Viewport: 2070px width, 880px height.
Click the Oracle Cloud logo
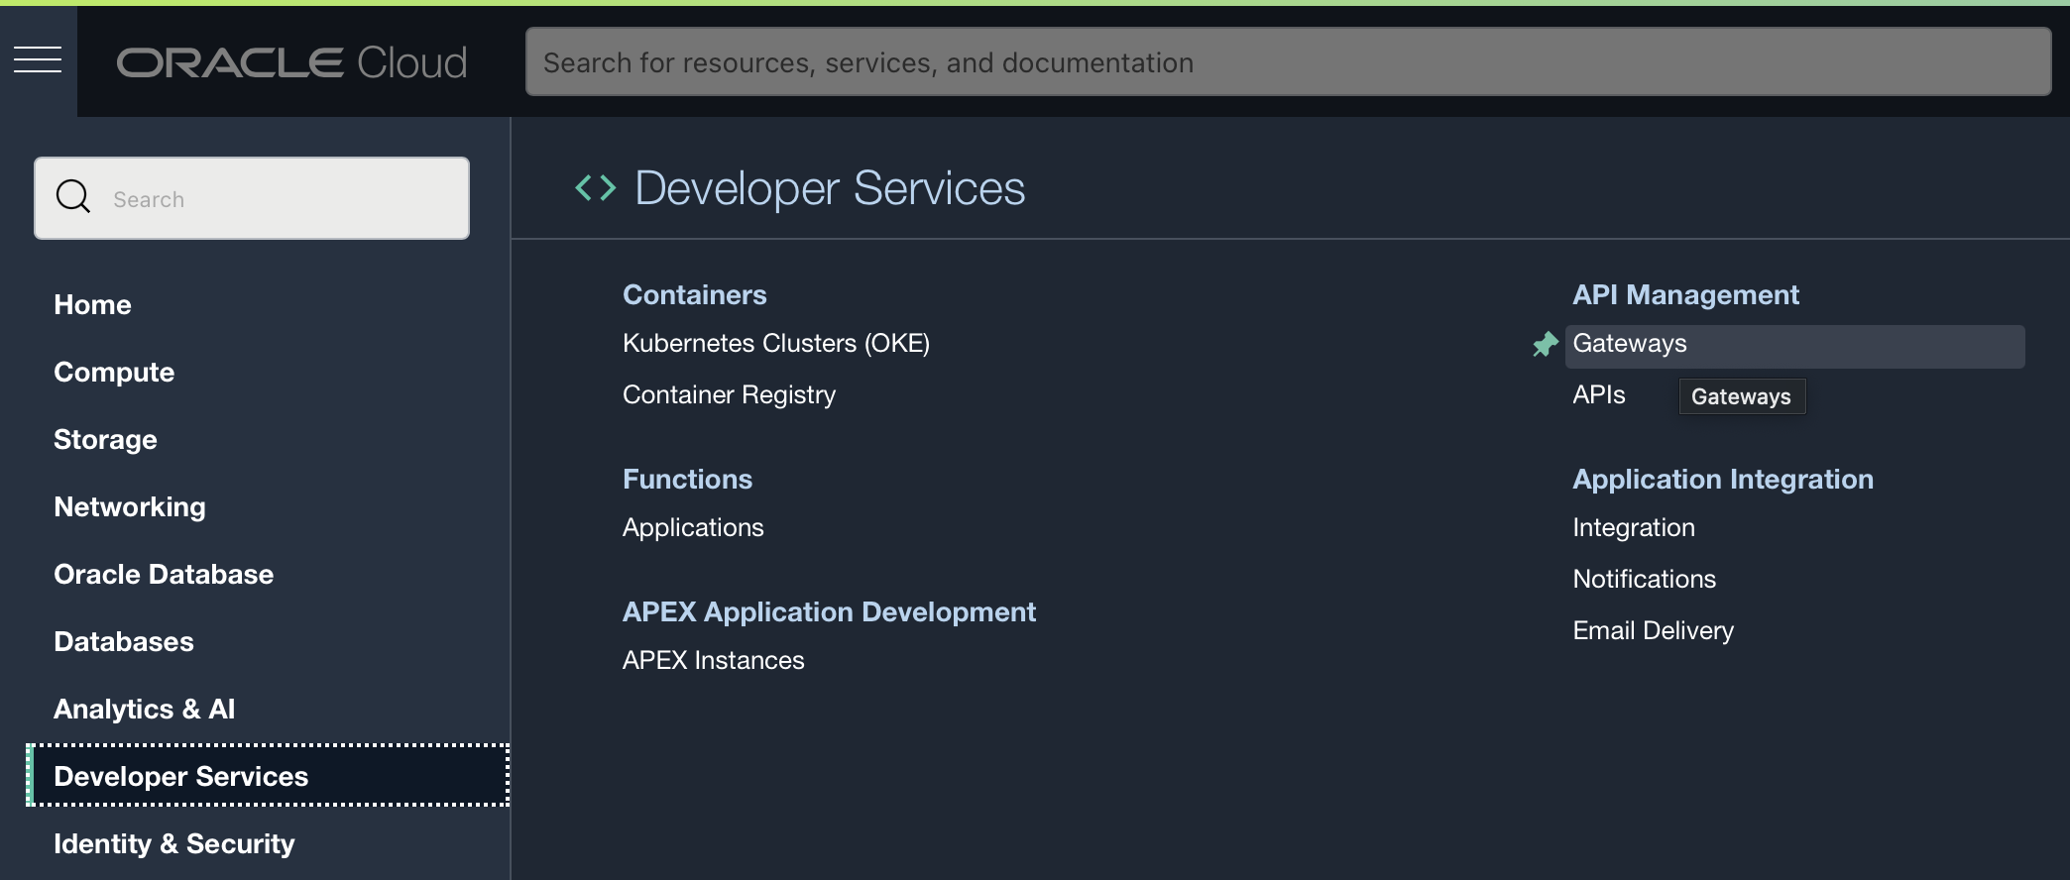(291, 62)
